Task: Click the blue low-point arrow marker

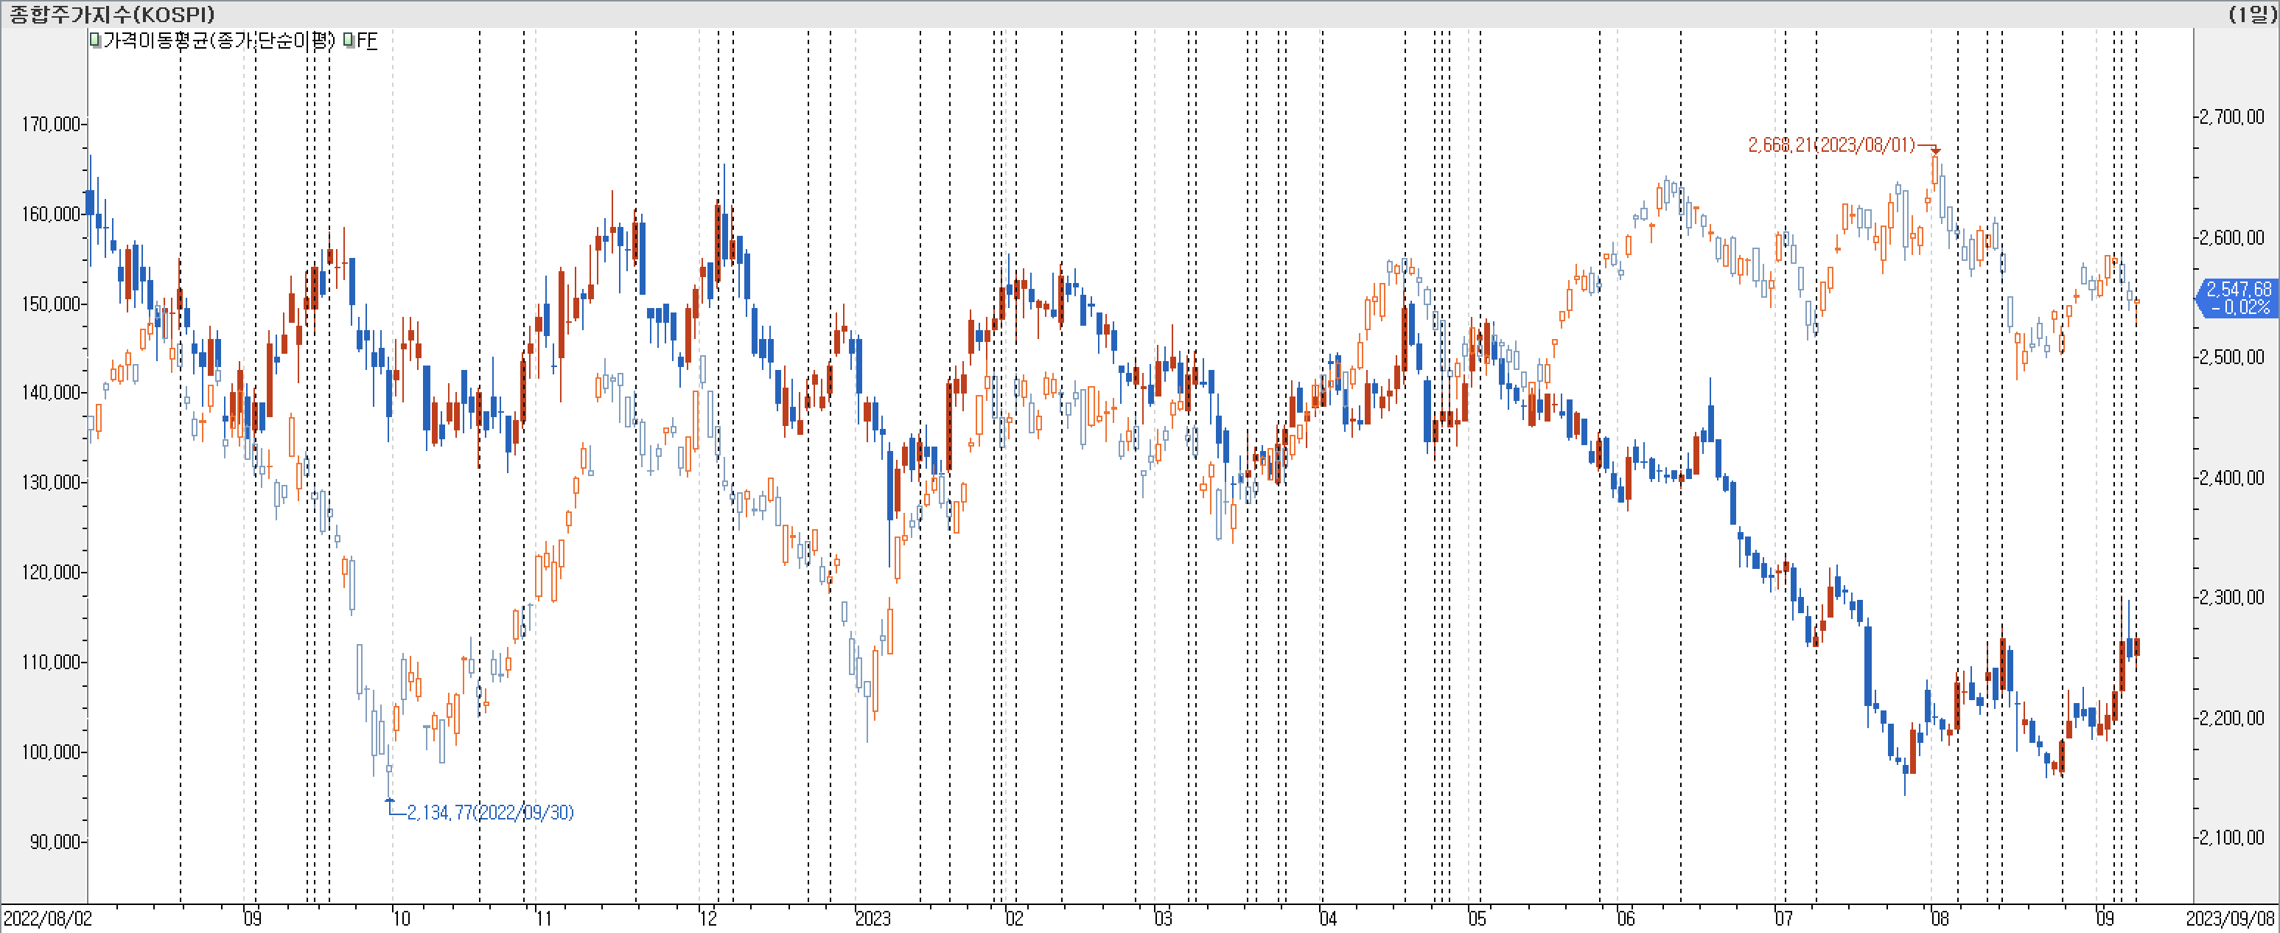Action: [389, 801]
